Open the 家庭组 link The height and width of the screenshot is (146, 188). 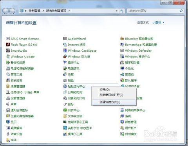(129, 74)
